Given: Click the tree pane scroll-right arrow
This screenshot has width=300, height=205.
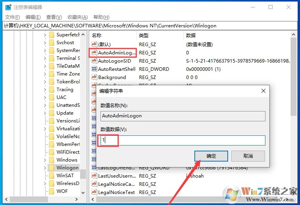Looking at the screenshot, I should coord(76,199).
